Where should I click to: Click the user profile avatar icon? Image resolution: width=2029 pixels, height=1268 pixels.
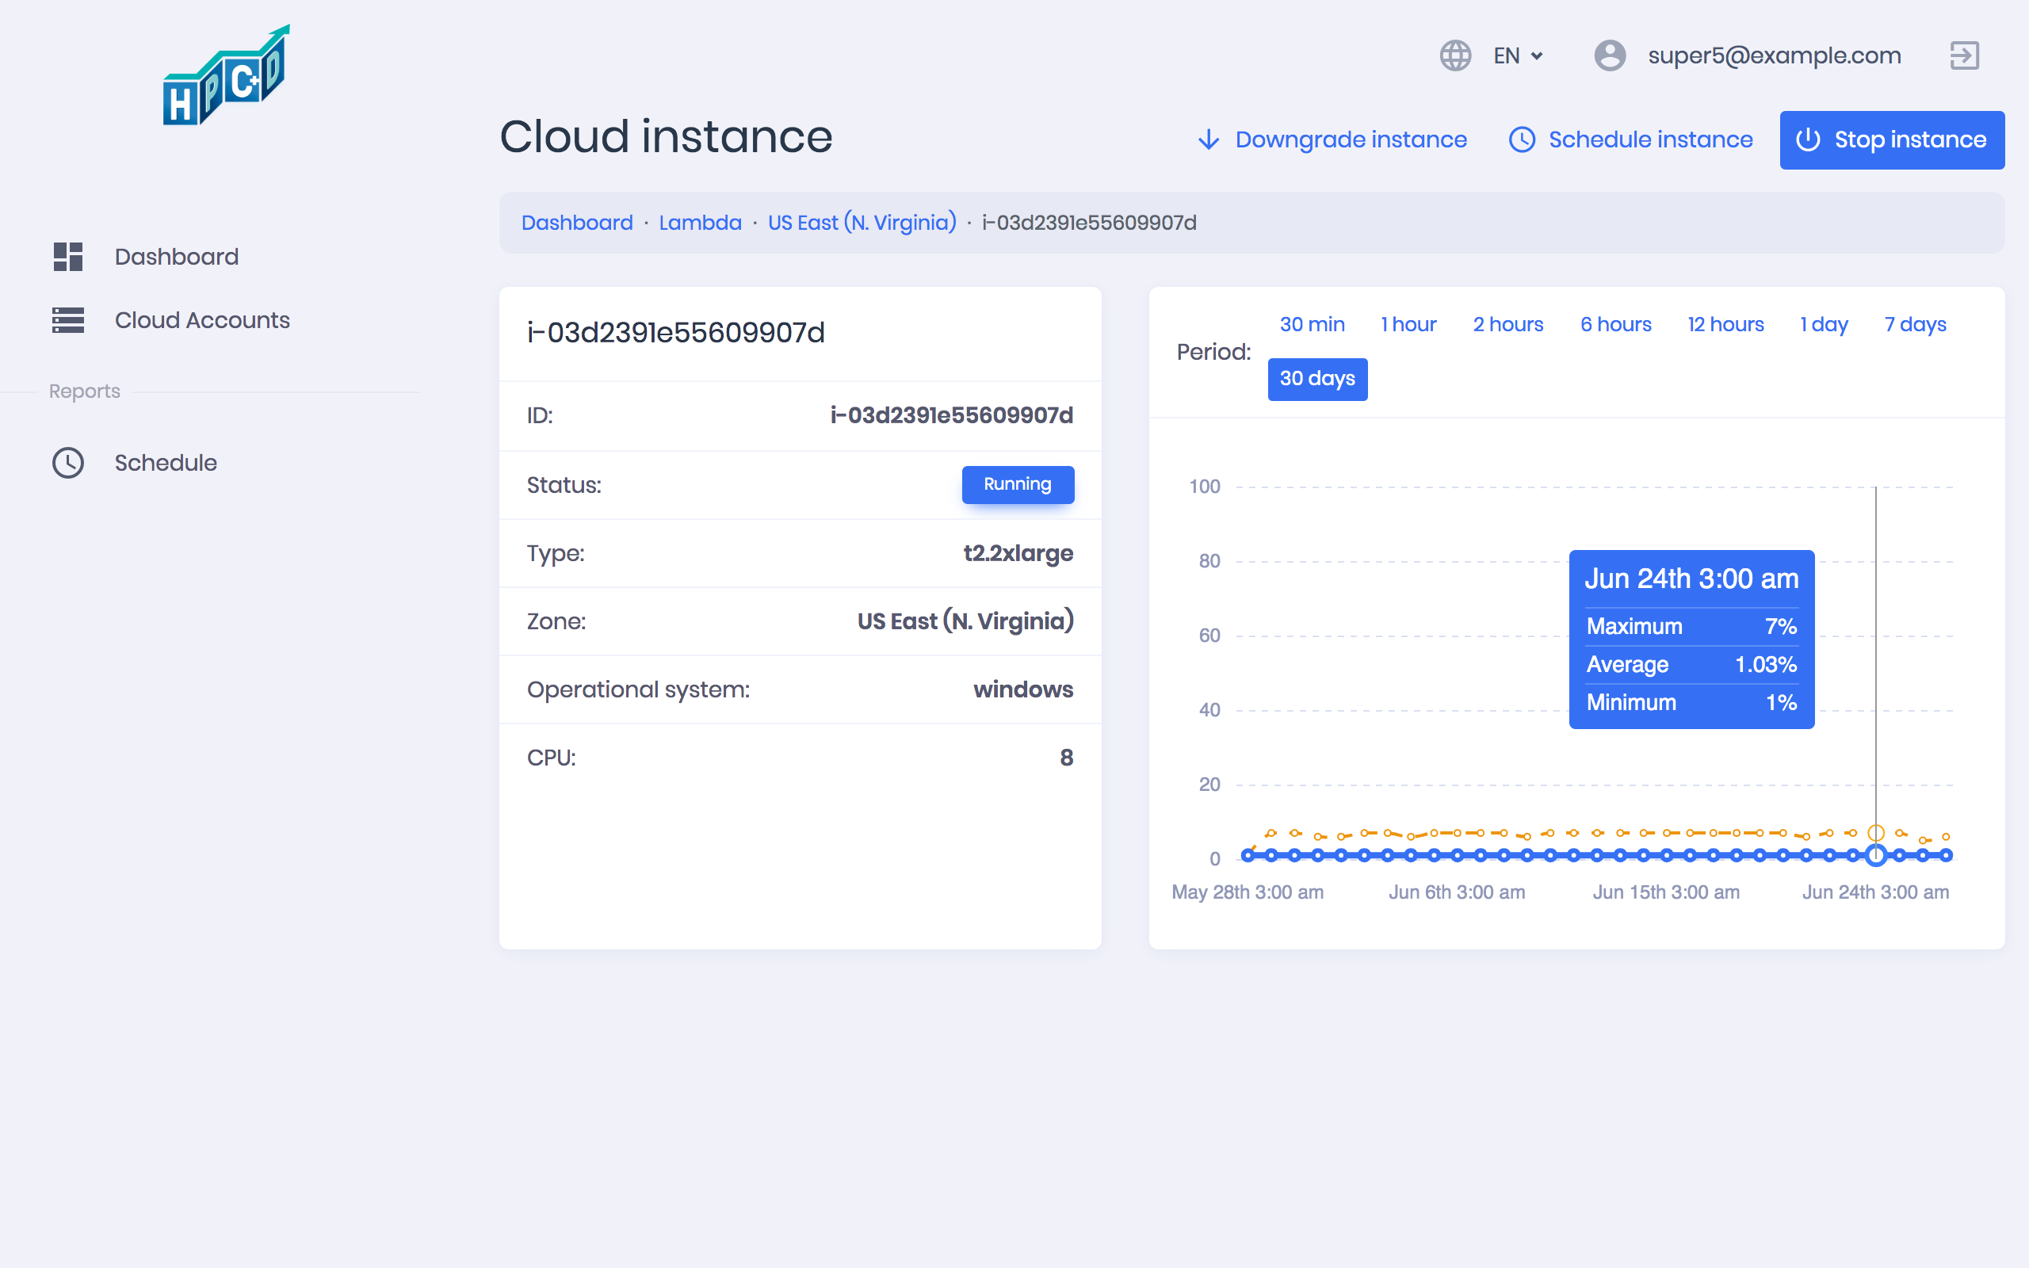pyautogui.click(x=1610, y=56)
